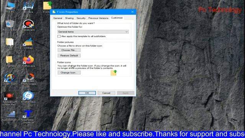
Task: Select the Alien Wars game icon
Action: click(x=10, y=79)
